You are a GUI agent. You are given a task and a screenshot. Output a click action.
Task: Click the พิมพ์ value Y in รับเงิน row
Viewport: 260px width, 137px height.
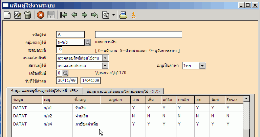coord(217,108)
